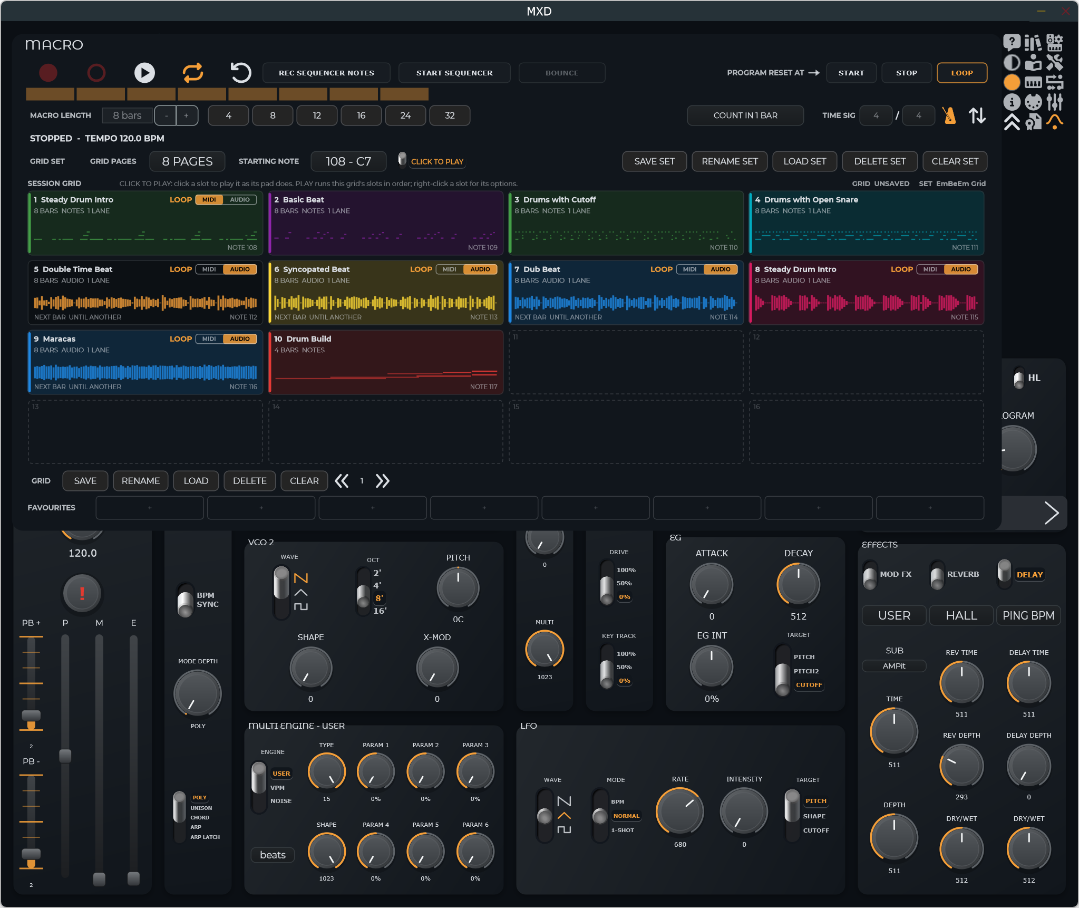
Task: Open the USER mod fx type selector
Action: click(894, 615)
